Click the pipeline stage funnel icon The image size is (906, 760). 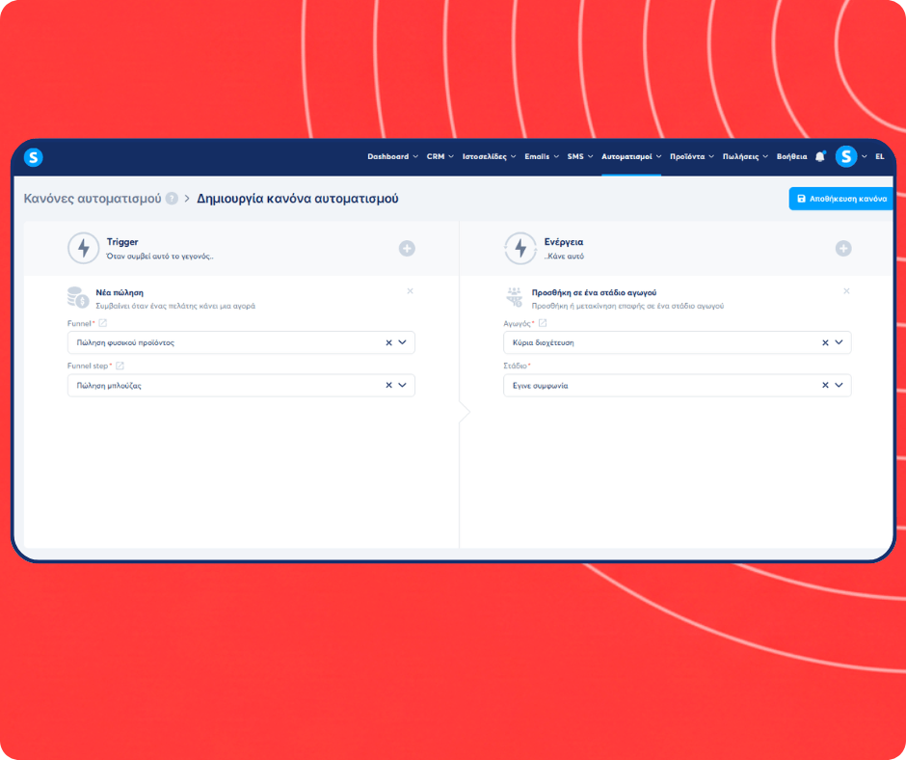coord(515,297)
